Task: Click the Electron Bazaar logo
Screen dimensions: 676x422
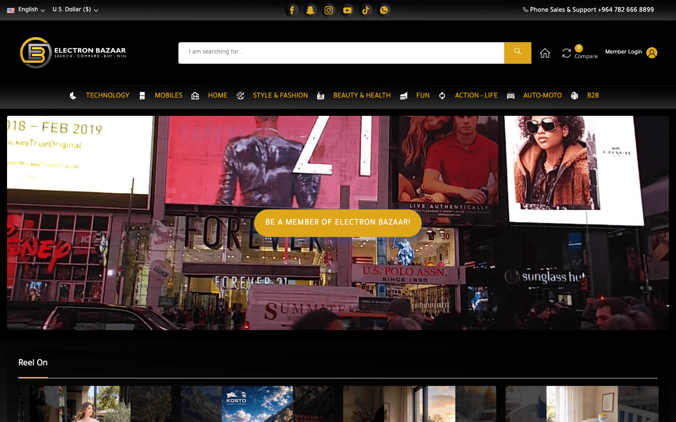Action: click(x=73, y=53)
